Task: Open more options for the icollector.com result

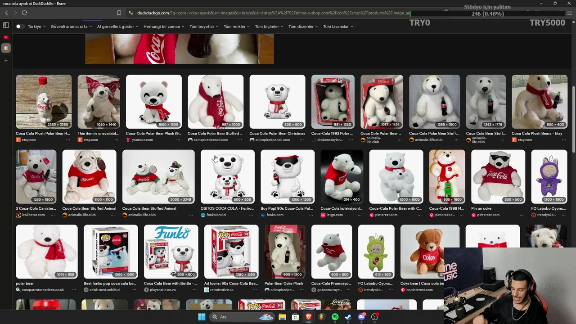Action: click(x=53, y=215)
